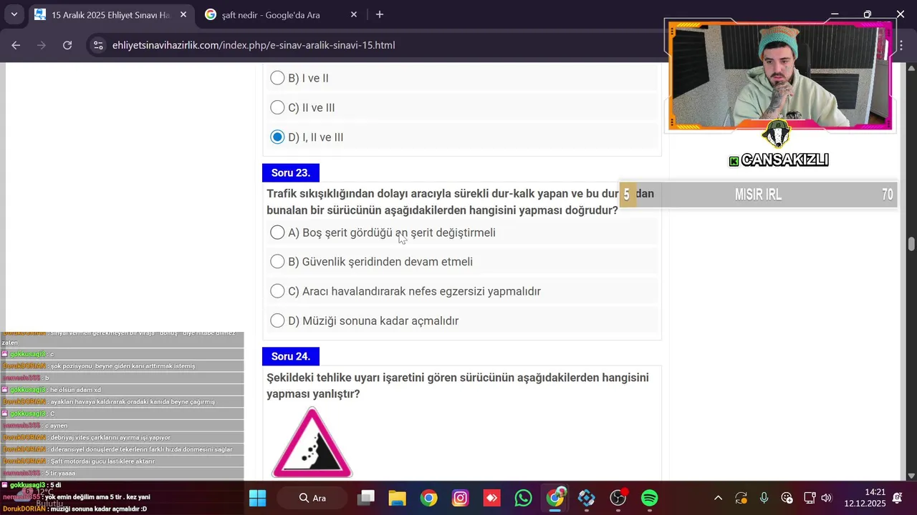
Task: Go back in browser history
Action: coord(16,45)
